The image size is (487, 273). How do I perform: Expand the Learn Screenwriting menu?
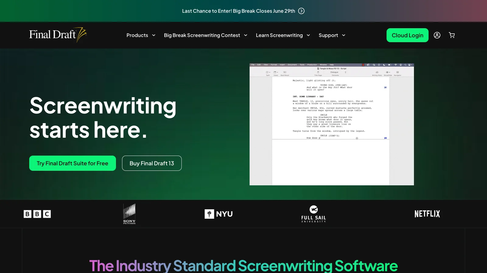283,35
